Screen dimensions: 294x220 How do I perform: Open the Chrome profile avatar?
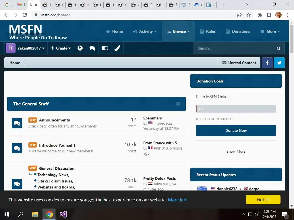click(x=278, y=15)
